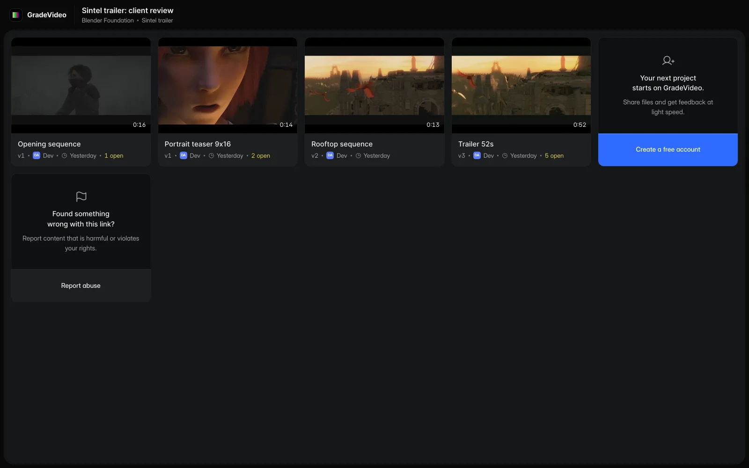Click the GradeVideo logo icon

[x=16, y=15]
